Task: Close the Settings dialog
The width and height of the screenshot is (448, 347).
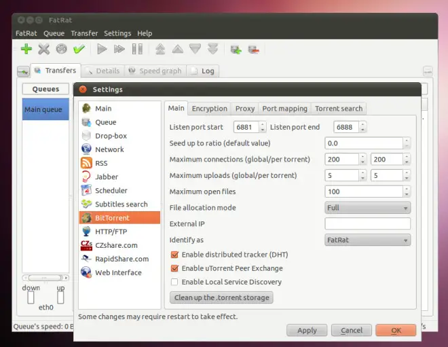Action: tap(83, 90)
